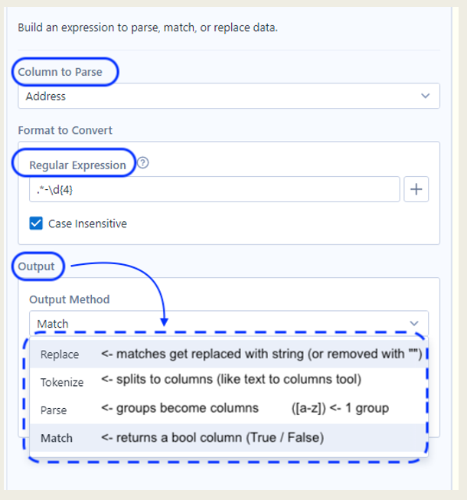Screen dimensions: 467x500
Task: Click the Output Method label
Action: (x=70, y=299)
